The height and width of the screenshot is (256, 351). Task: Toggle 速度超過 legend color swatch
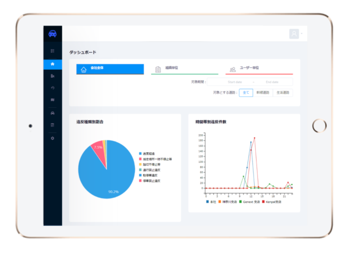tap(140, 154)
